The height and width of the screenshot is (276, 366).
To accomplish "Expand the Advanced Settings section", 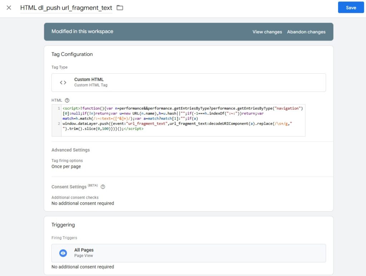I will pos(70,150).
